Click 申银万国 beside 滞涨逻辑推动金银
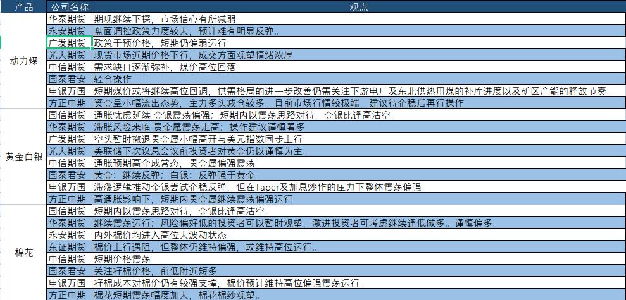Screen dimensions: 626x300 pos(70,186)
